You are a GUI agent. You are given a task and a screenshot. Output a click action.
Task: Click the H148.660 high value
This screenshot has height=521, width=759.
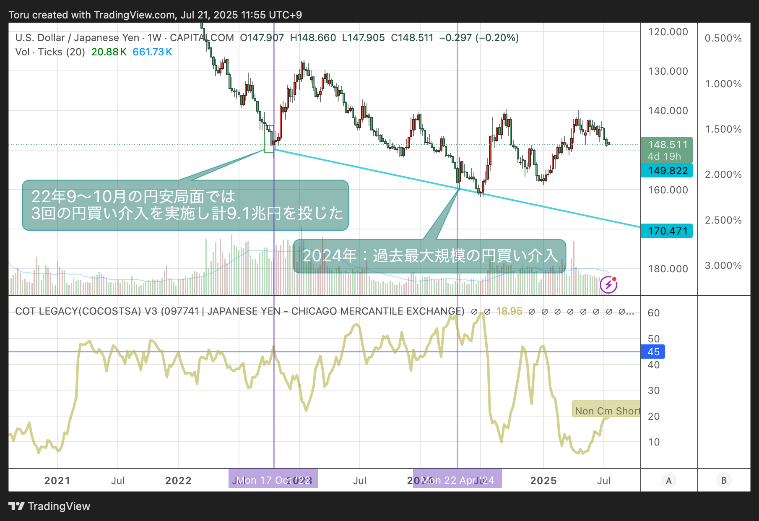click(x=313, y=38)
